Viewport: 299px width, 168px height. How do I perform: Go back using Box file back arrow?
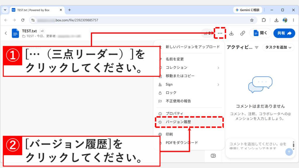(x=6, y=33)
